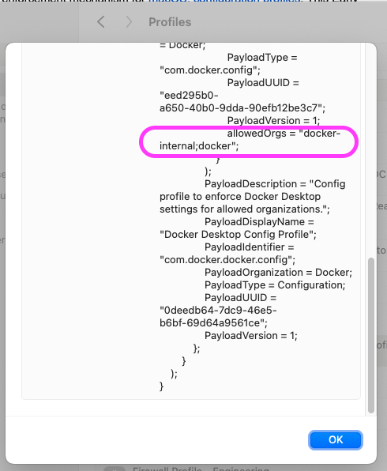Click the PayloadType = Configuration line
The image size is (387, 471).
click(x=275, y=285)
